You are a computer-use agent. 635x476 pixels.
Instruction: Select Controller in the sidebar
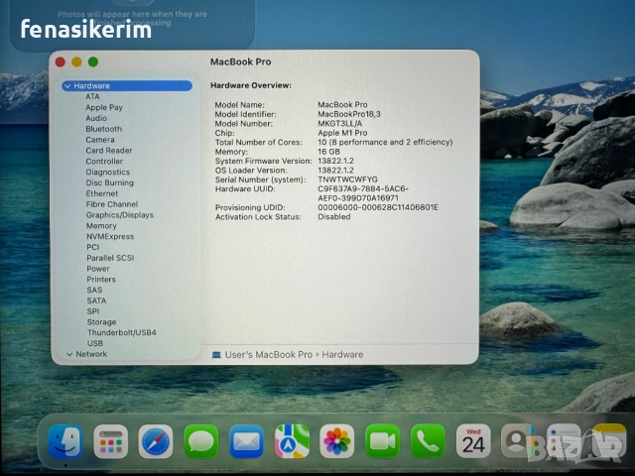(x=104, y=161)
